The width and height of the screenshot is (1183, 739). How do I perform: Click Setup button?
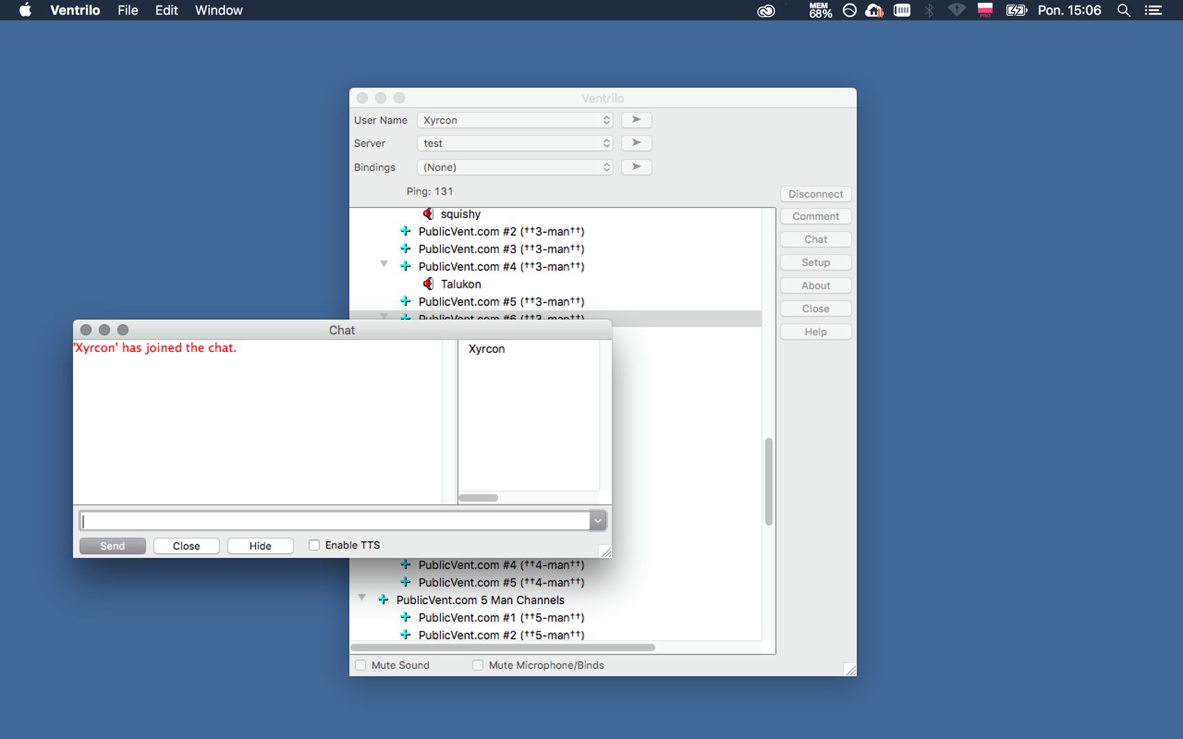(x=816, y=263)
